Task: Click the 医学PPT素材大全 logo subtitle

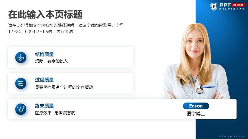Action: click(232, 9)
